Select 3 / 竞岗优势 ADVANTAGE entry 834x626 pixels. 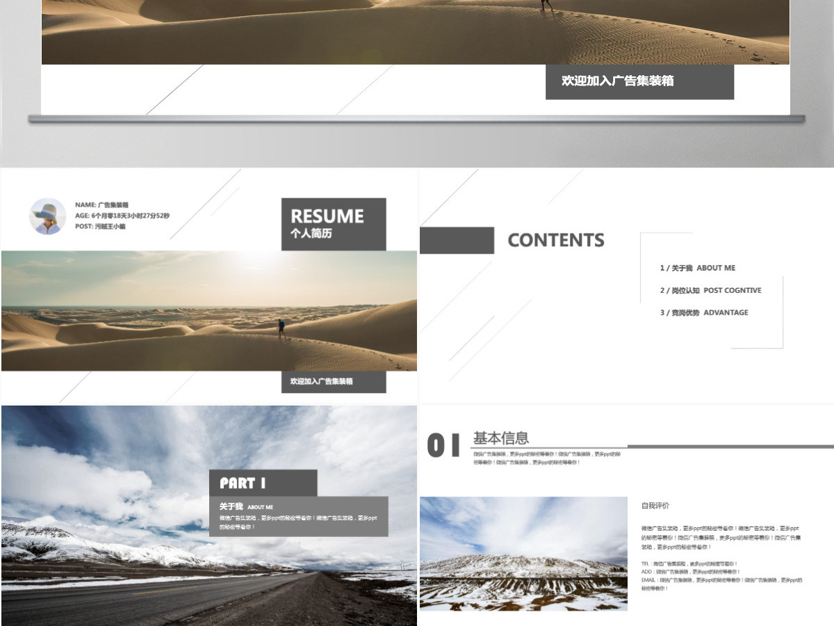tap(704, 312)
